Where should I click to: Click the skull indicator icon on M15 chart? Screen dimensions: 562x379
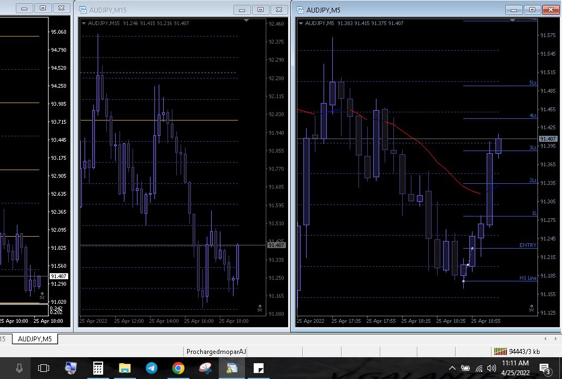[x=260, y=308]
